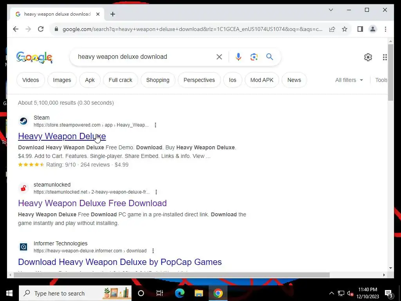Click the vertical scrollbar thumb
The image size is (401, 301).
click(x=390, y=73)
